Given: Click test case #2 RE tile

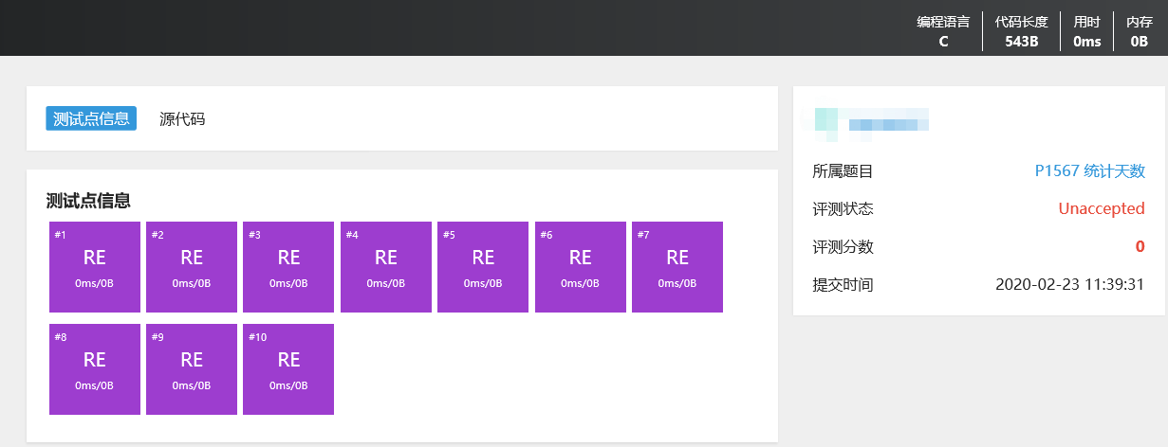Looking at the screenshot, I should [x=192, y=267].
